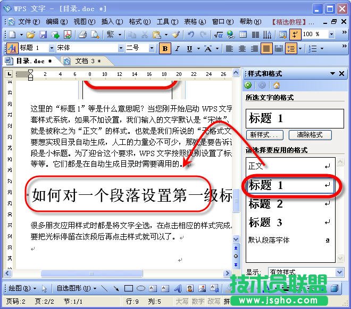Image resolution: width=351 pixels, height=309 pixels.
Task: Open the 显示 dropdown showing 有效样式
Action: click(339, 272)
